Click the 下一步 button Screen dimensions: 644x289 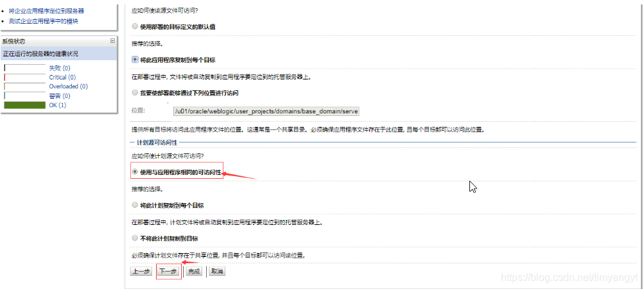[x=168, y=271]
